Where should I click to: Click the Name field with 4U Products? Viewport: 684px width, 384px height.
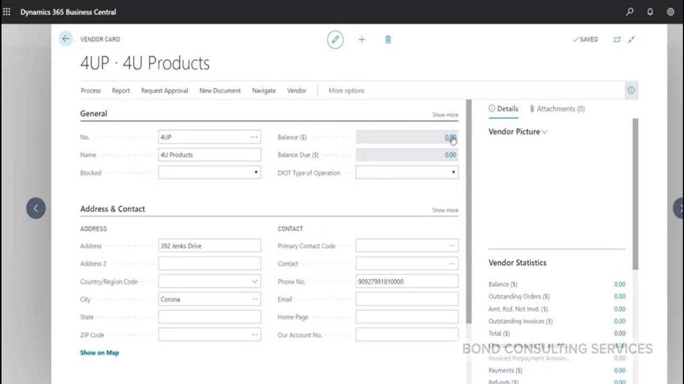(209, 155)
